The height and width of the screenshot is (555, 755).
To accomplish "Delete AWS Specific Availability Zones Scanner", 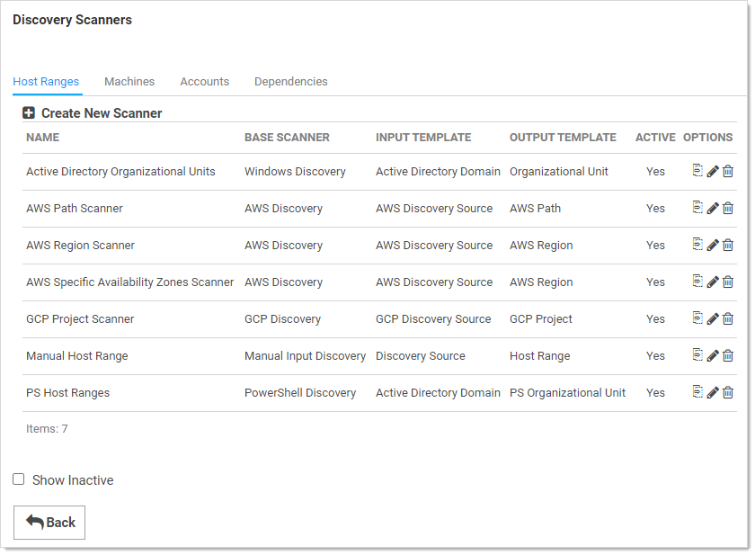I will click(728, 282).
